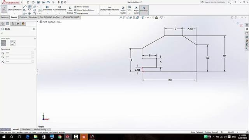Click the Print icon
The height and width of the screenshot is (140, 249).
point(43,2)
